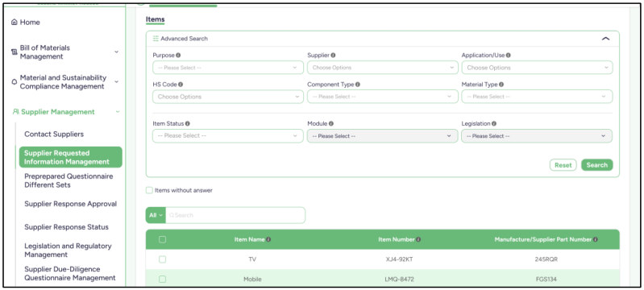Open Contact Suppliers menu item

[x=54, y=135]
